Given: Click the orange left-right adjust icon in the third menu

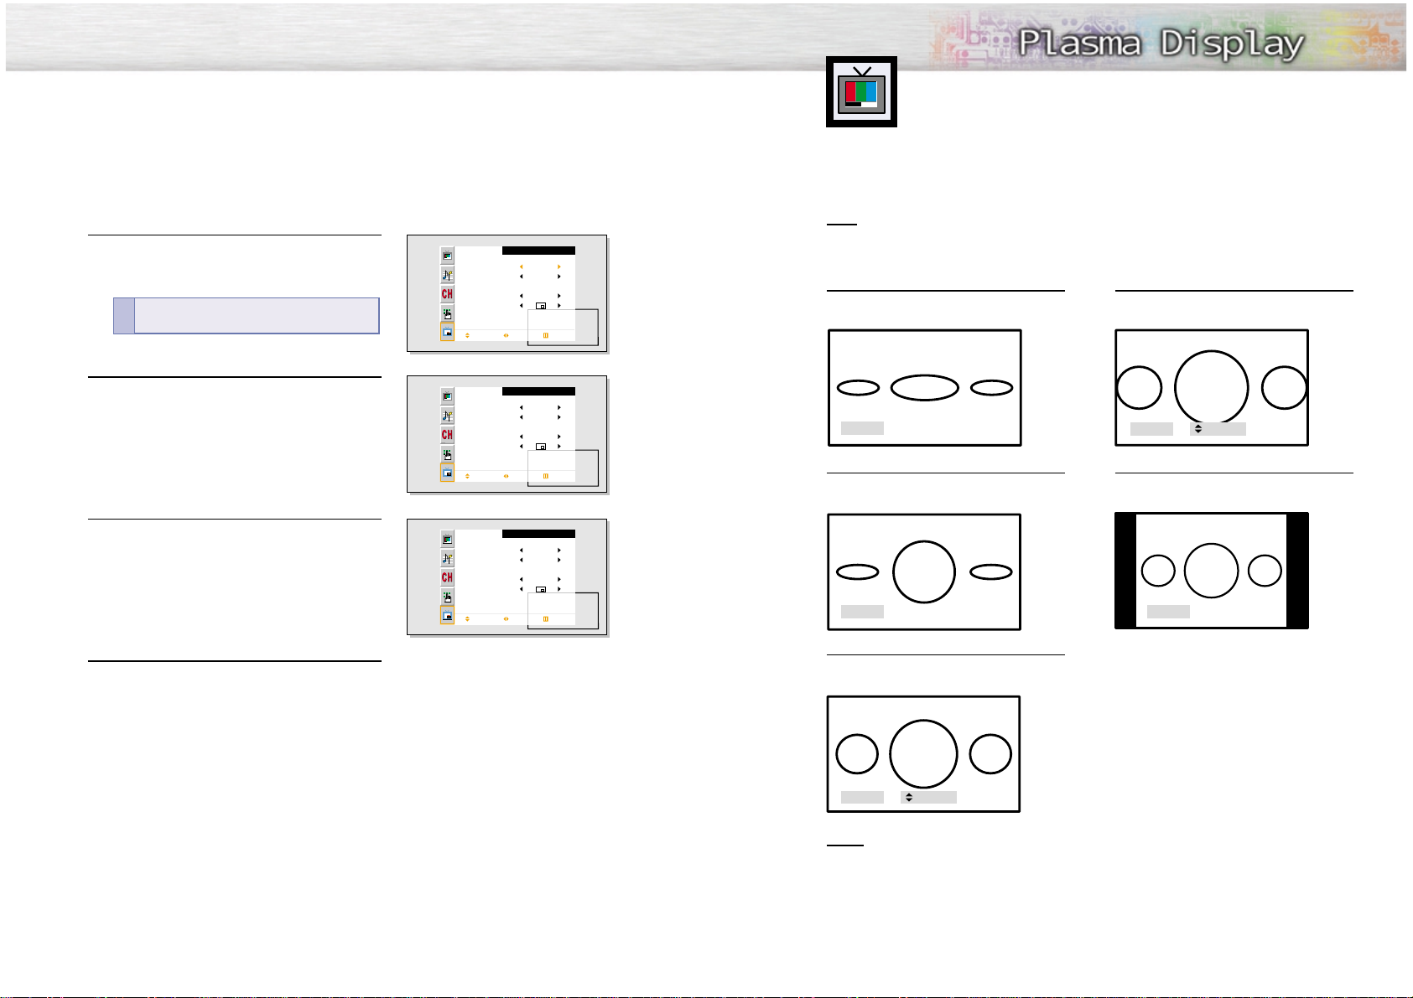Looking at the screenshot, I should 506,618.
